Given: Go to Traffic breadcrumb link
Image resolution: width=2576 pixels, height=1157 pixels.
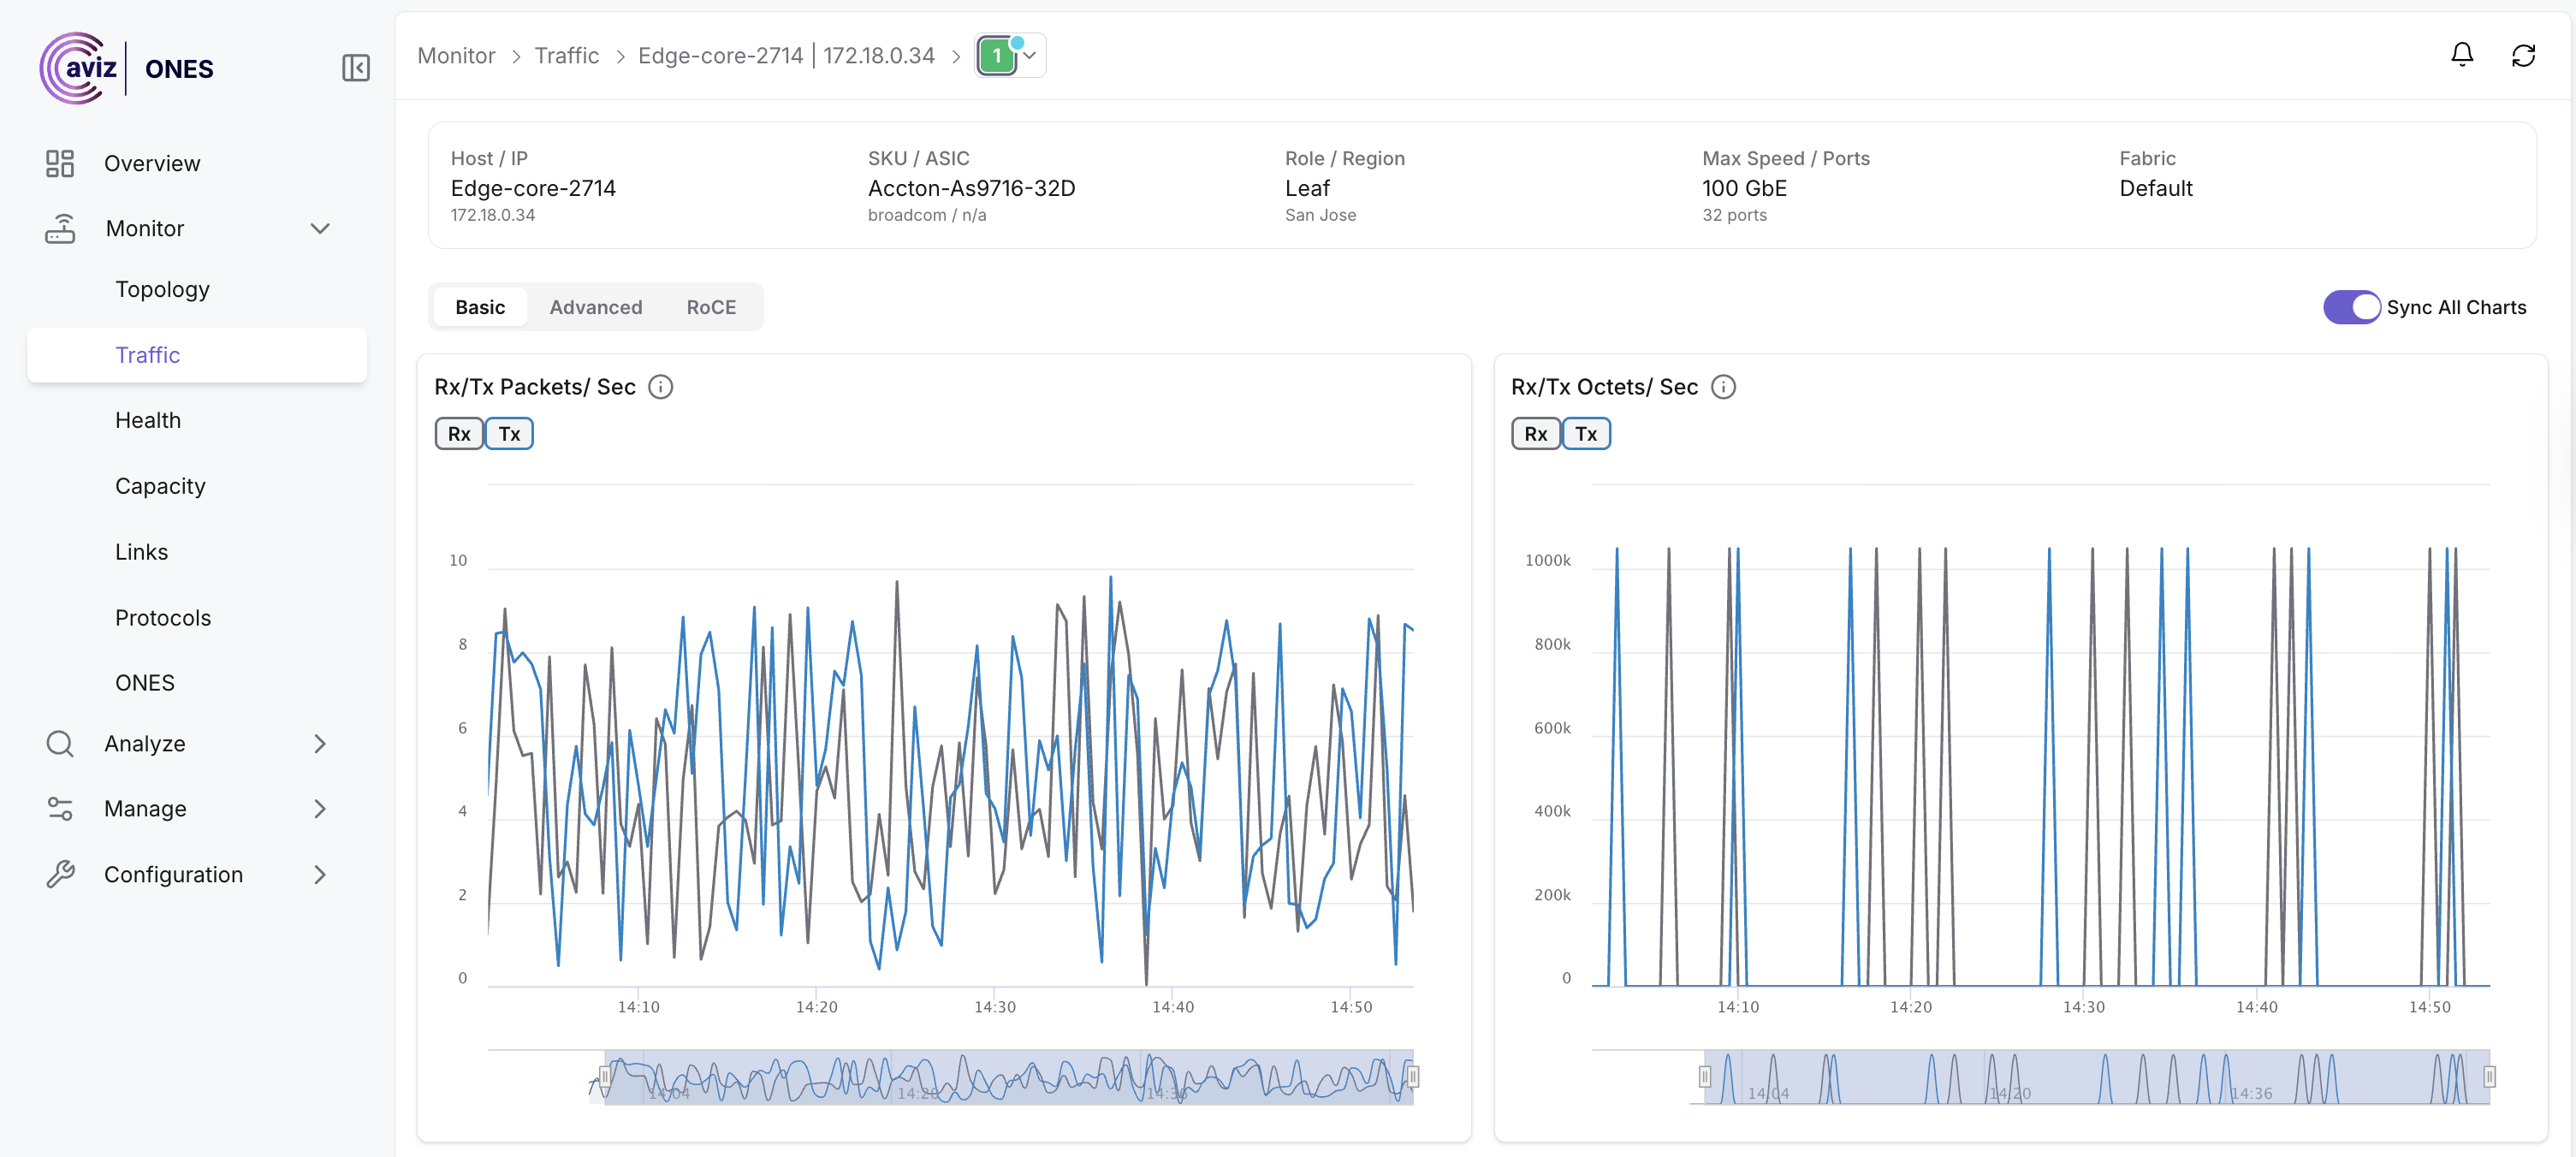Looking at the screenshot, I should (566, 56).
